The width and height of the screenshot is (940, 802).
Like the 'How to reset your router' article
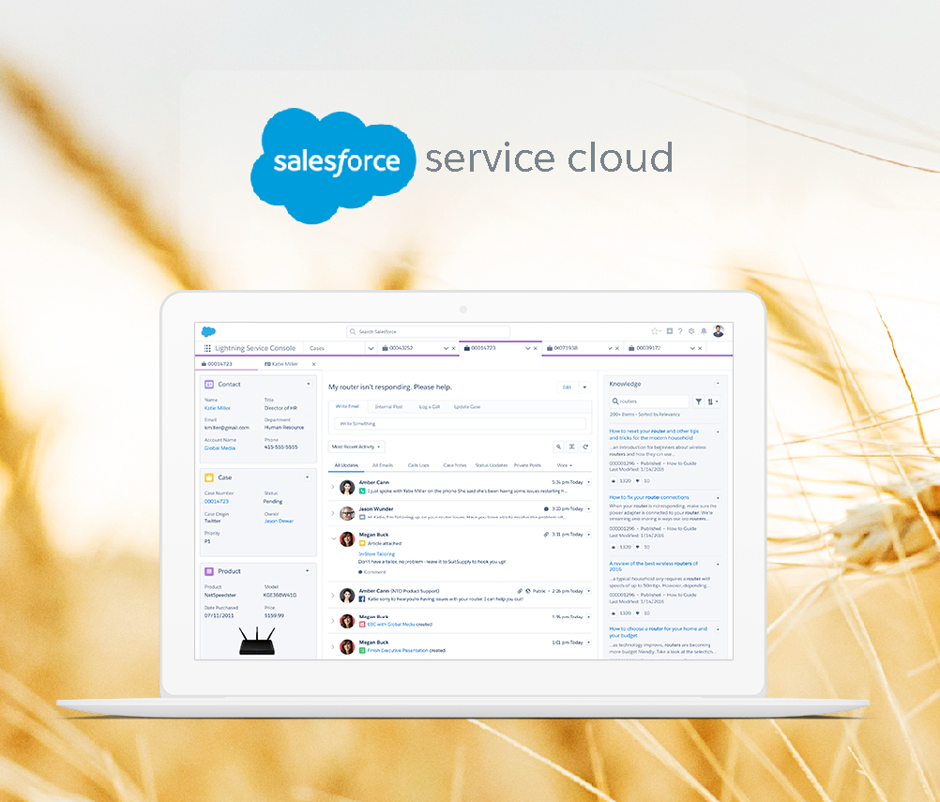tap(614, 481)
